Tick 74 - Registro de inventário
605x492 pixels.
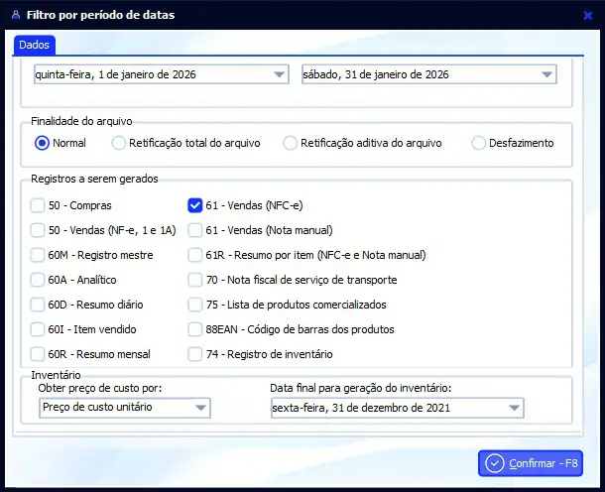point(195,354)
